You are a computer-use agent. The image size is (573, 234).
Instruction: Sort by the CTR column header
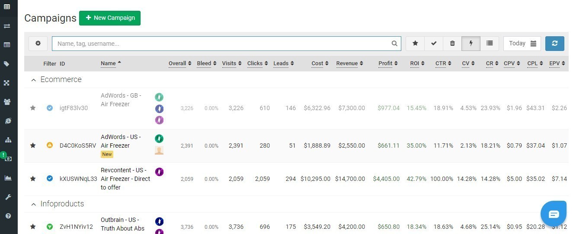tap(444, 63)
